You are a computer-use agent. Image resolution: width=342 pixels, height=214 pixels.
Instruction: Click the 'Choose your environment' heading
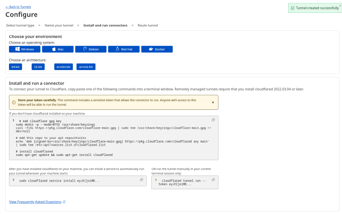35,37
